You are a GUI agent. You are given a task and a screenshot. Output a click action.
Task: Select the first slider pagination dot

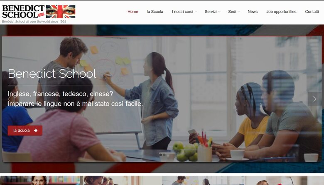[x=161, y=155]
